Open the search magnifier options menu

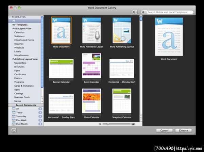(143, 12)
